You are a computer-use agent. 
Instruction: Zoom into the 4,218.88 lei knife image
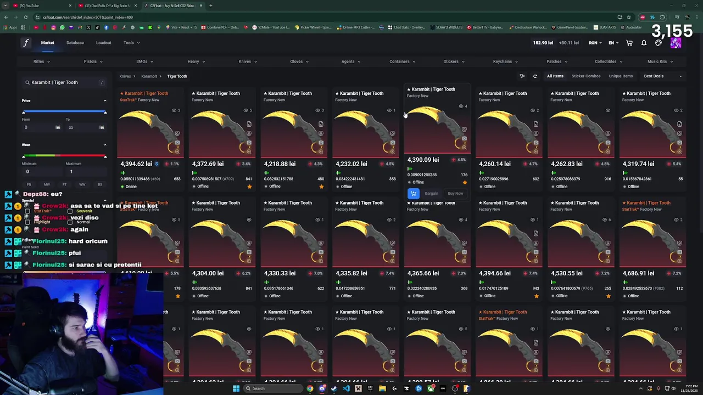click(x=321, y=151)
